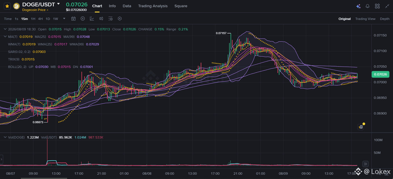Open the go-to-date calendar icon
The width and height of the screenshot is (393, 179).
click(73, 19)
